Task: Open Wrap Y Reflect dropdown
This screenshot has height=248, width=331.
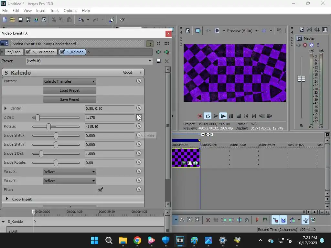Action: (69, 181)
